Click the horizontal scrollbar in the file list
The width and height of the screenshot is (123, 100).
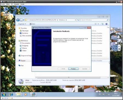tap(69, 77)
